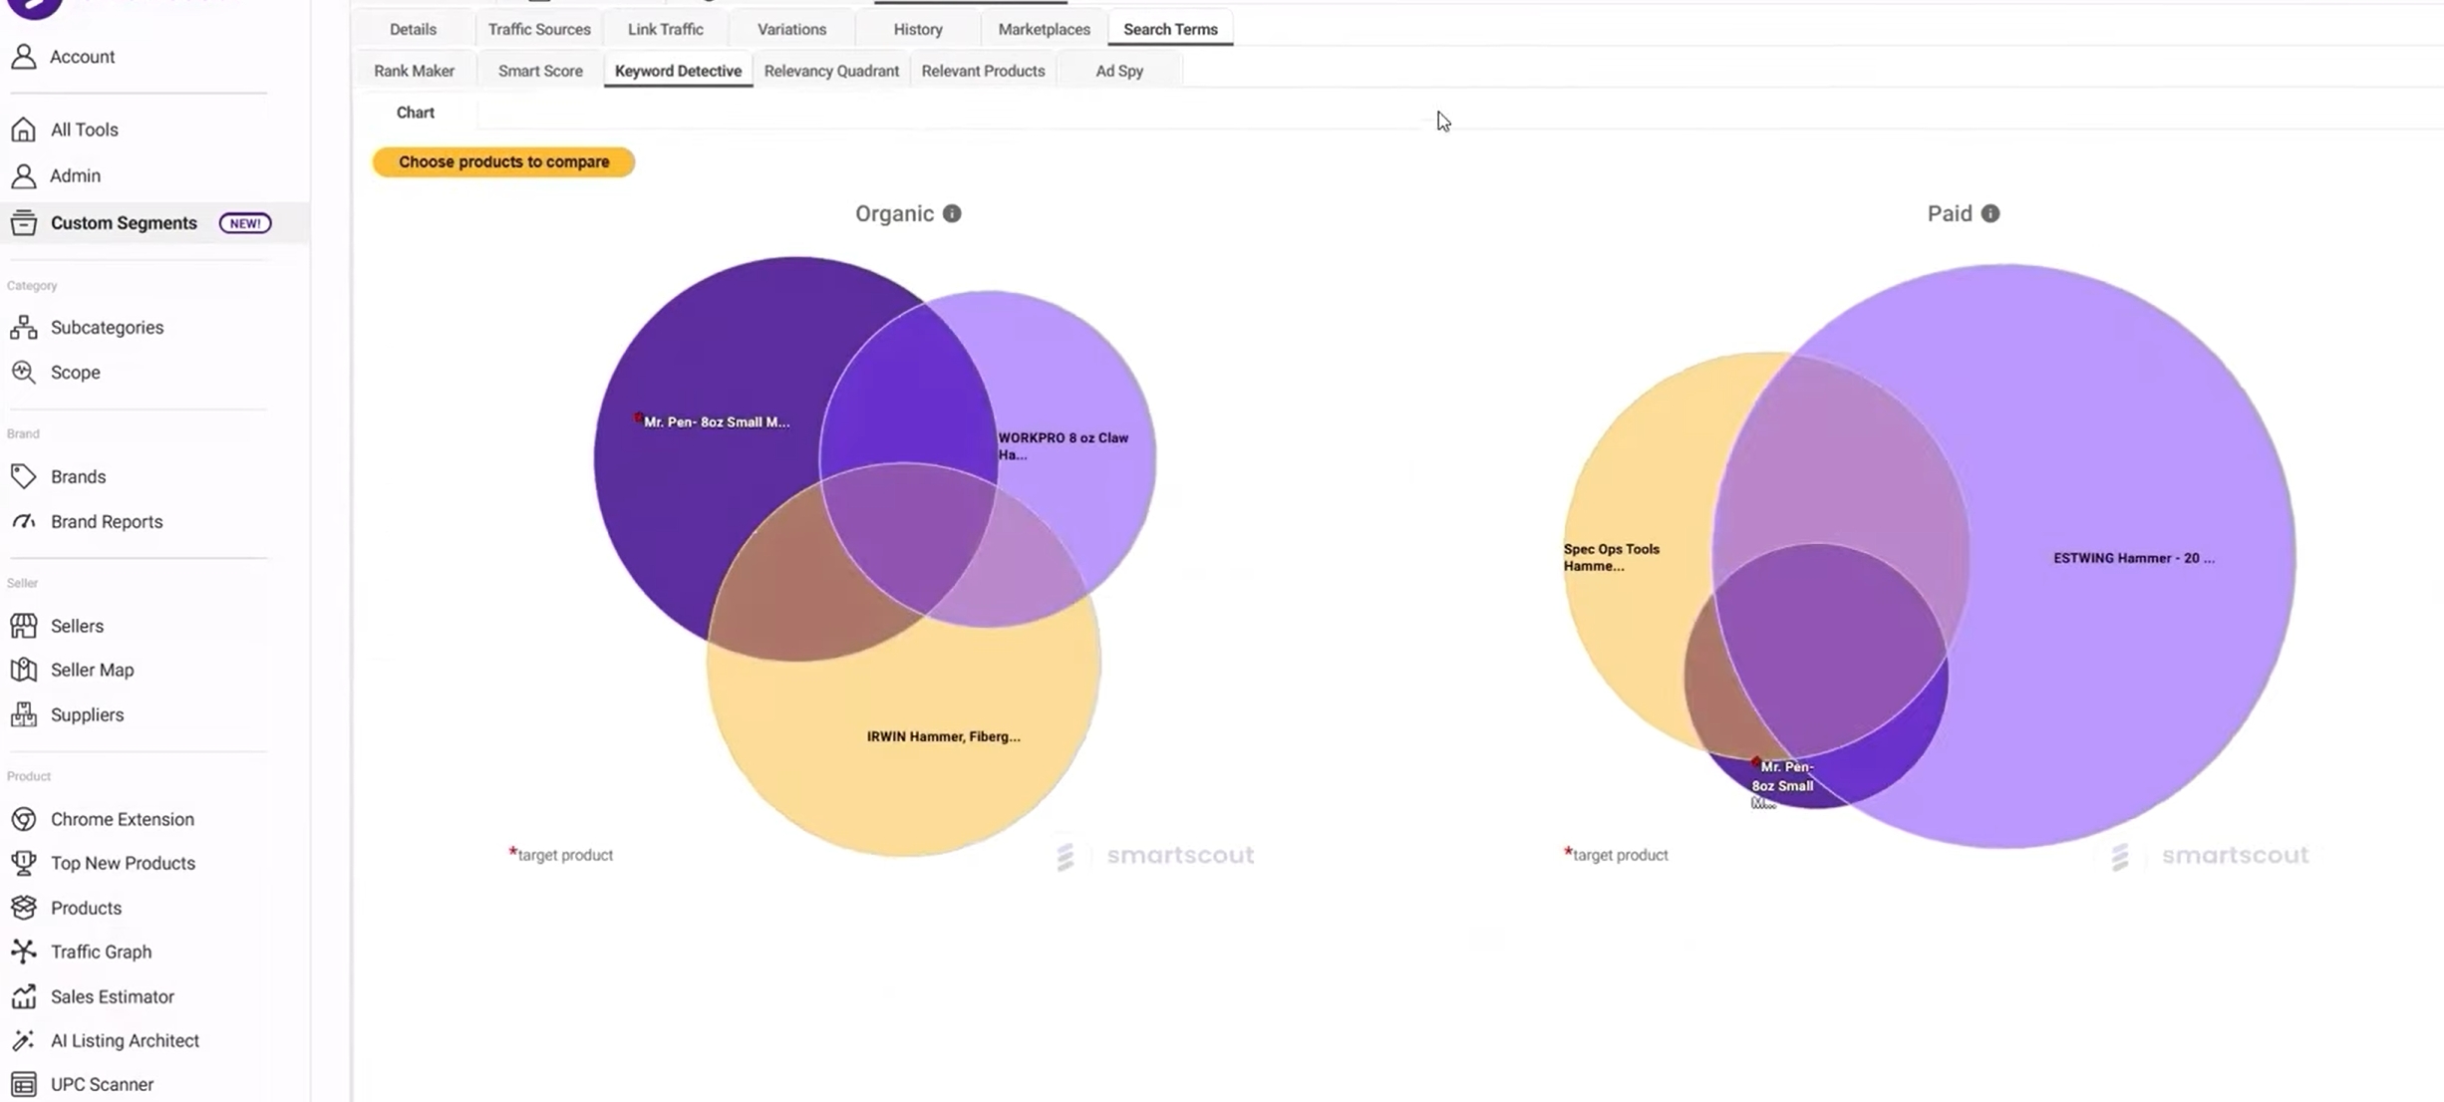Open Custom Segments in the sidebar

pos(124,223)
